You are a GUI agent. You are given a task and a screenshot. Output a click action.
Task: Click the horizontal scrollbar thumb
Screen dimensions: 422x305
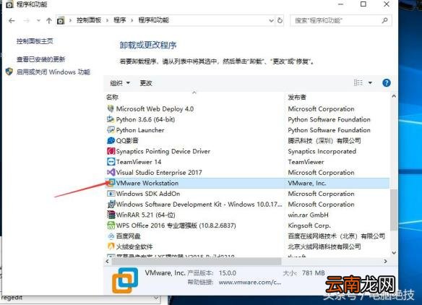(197, 261)
